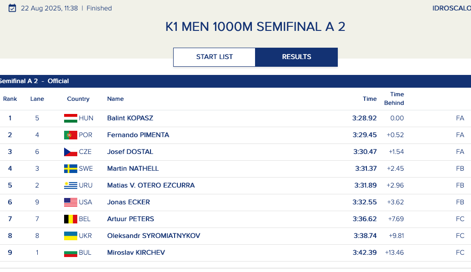
Task: Click Josef DOSTAL name link
Action: tap(130, 152)
